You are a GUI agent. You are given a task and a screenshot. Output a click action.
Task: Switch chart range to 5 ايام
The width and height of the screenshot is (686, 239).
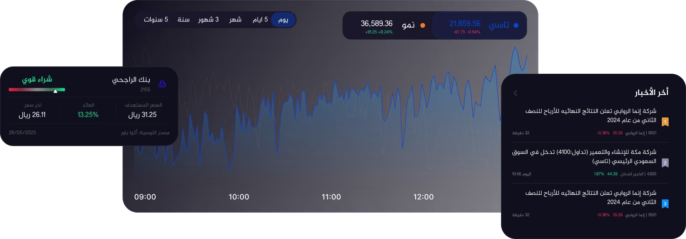coord(260,20)
